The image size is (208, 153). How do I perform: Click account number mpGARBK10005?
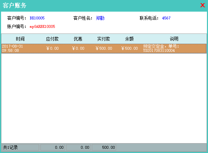pyautogui.click(x=42, y=26)
